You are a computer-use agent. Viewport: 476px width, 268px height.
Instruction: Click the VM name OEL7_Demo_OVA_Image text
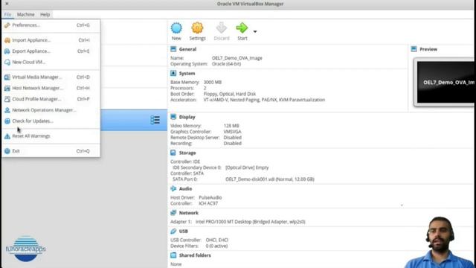(237, 58)
